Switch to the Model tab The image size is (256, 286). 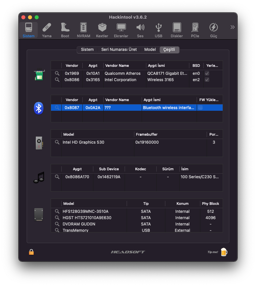(x=150, y=50)
